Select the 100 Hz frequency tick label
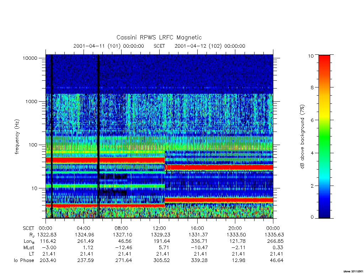The width and height of the screenshot is (364, 273). click(x=33, y=145)
